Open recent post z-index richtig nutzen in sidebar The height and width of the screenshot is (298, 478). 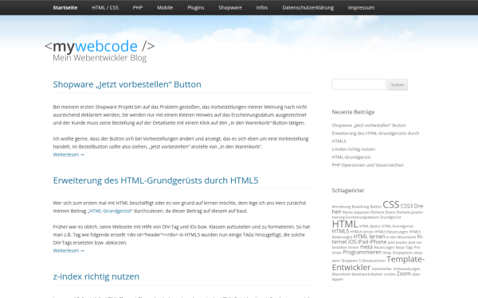pos(354,149)
